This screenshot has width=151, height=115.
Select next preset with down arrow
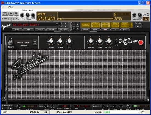65,26
